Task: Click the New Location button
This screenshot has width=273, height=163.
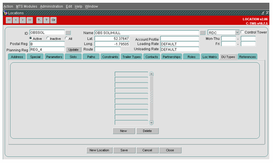Action: 100,150
